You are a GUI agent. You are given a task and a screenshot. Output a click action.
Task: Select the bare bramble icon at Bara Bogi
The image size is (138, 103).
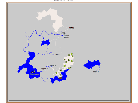coord(63,33)
